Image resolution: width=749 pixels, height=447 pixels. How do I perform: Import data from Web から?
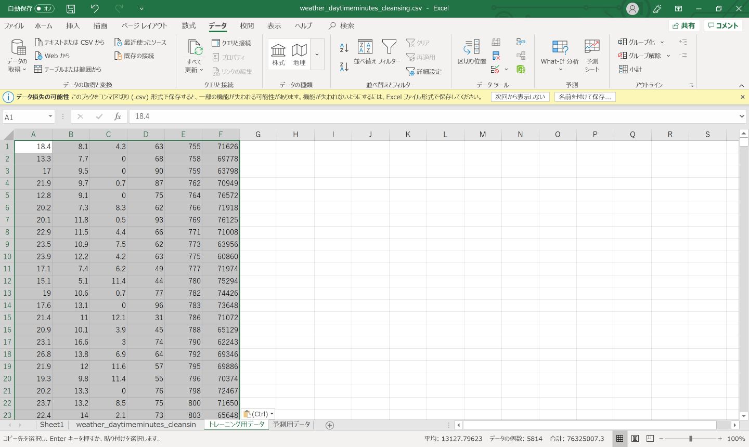pyautogui.click(x=52, y=56)
